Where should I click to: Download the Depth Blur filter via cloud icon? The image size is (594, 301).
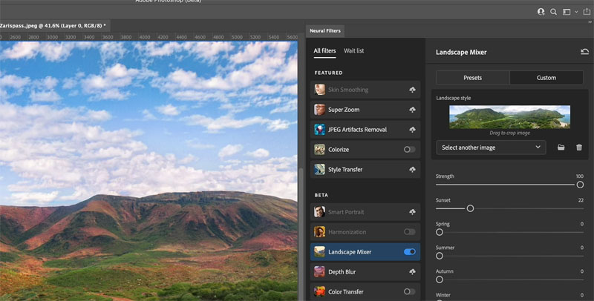click(412, 271)
